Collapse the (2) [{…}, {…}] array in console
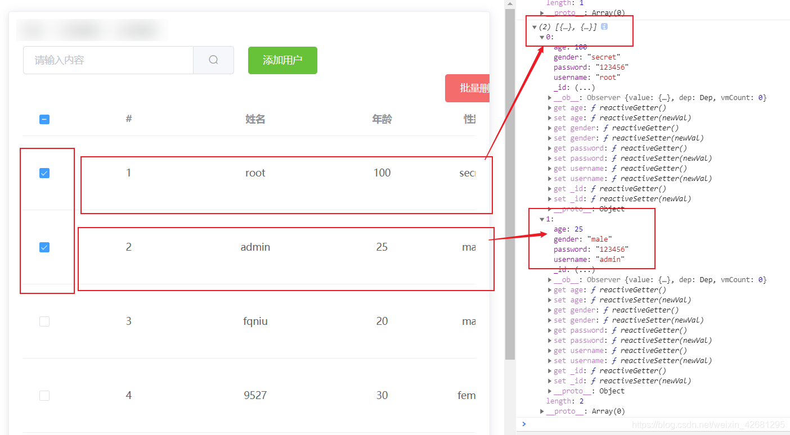 [x=534, y=27]
